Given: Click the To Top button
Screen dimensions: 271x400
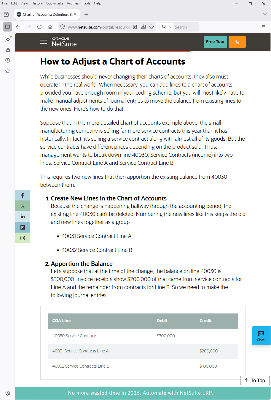Looking at the screenshot, I should tap(255, 380).
